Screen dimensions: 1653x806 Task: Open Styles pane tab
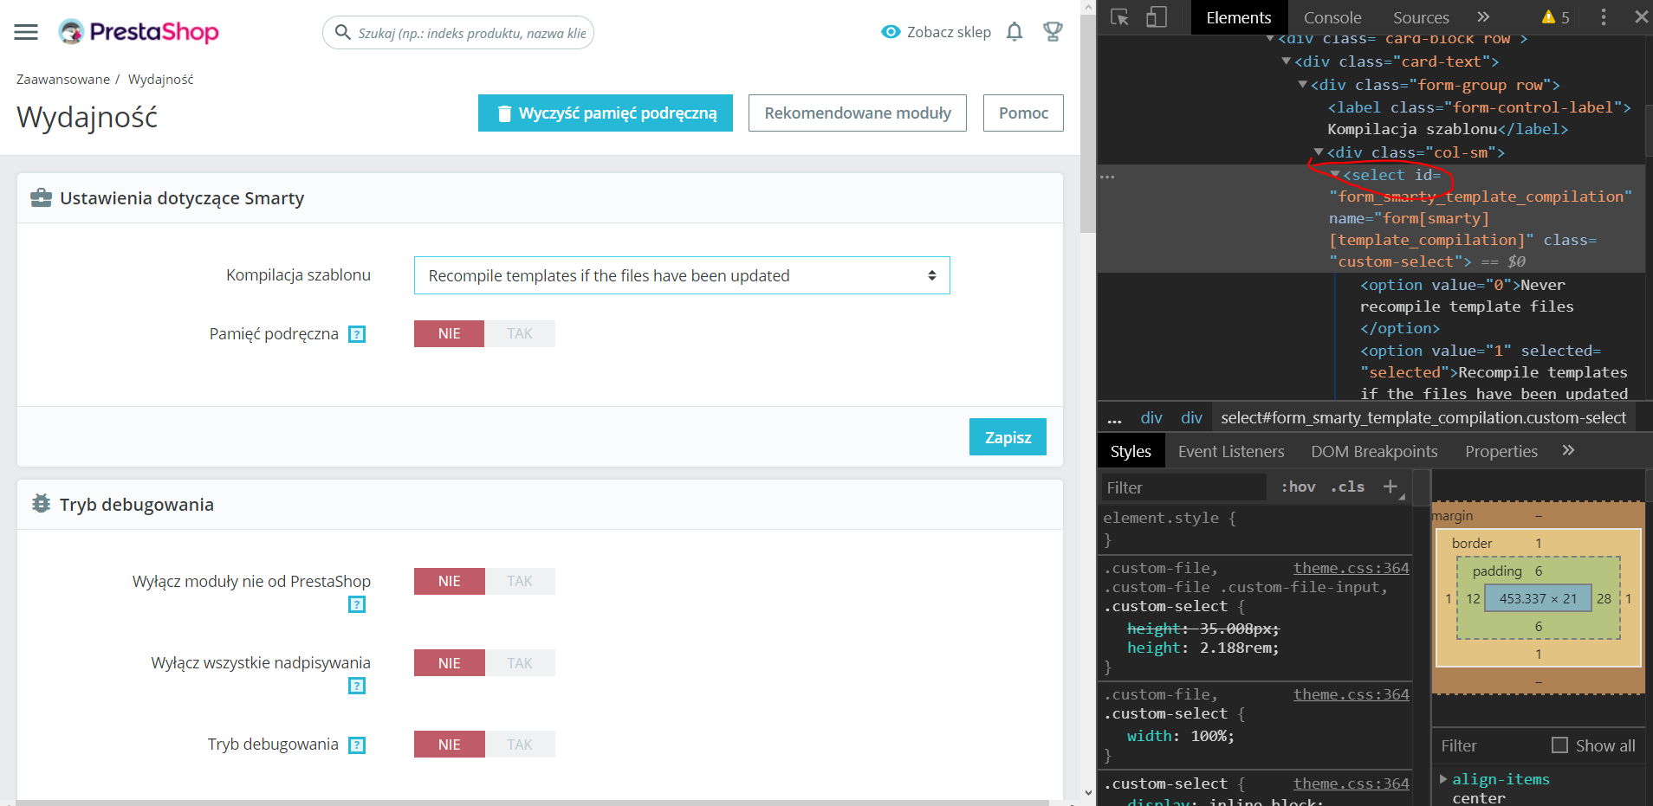1131,451
